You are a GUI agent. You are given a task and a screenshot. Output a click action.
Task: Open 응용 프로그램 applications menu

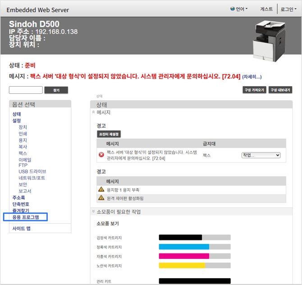(26, 217)
